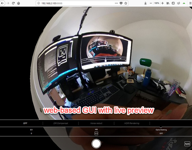Zoom in with the plus button
The image size is (192, 150).
click(x=163, y=3)
